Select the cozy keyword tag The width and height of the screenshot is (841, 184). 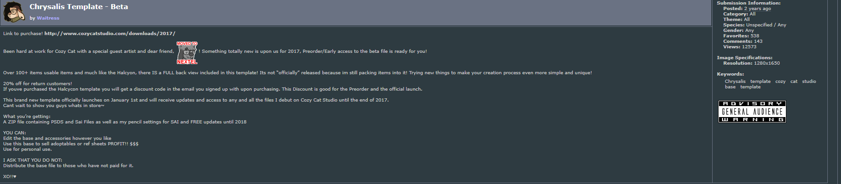(780, 82)
